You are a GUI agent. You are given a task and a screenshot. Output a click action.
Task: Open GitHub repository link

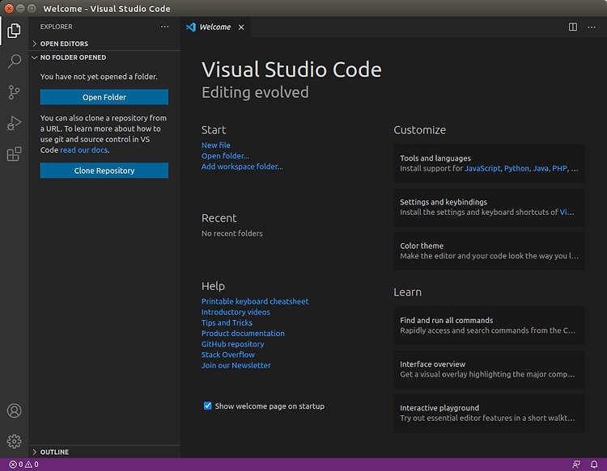(x=232, y=344)
